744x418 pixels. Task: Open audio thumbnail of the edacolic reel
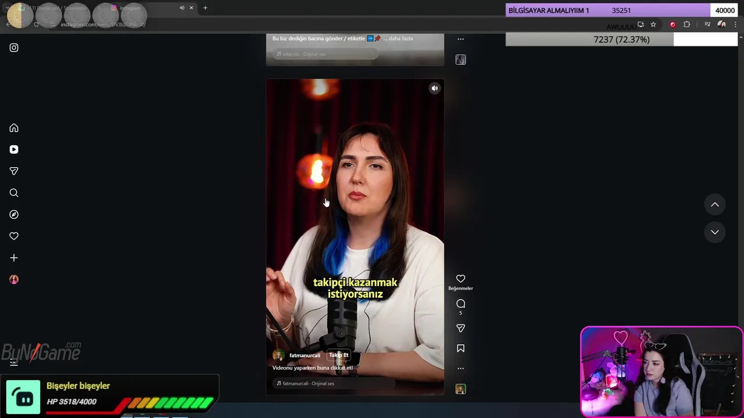(x=460, y=60)
